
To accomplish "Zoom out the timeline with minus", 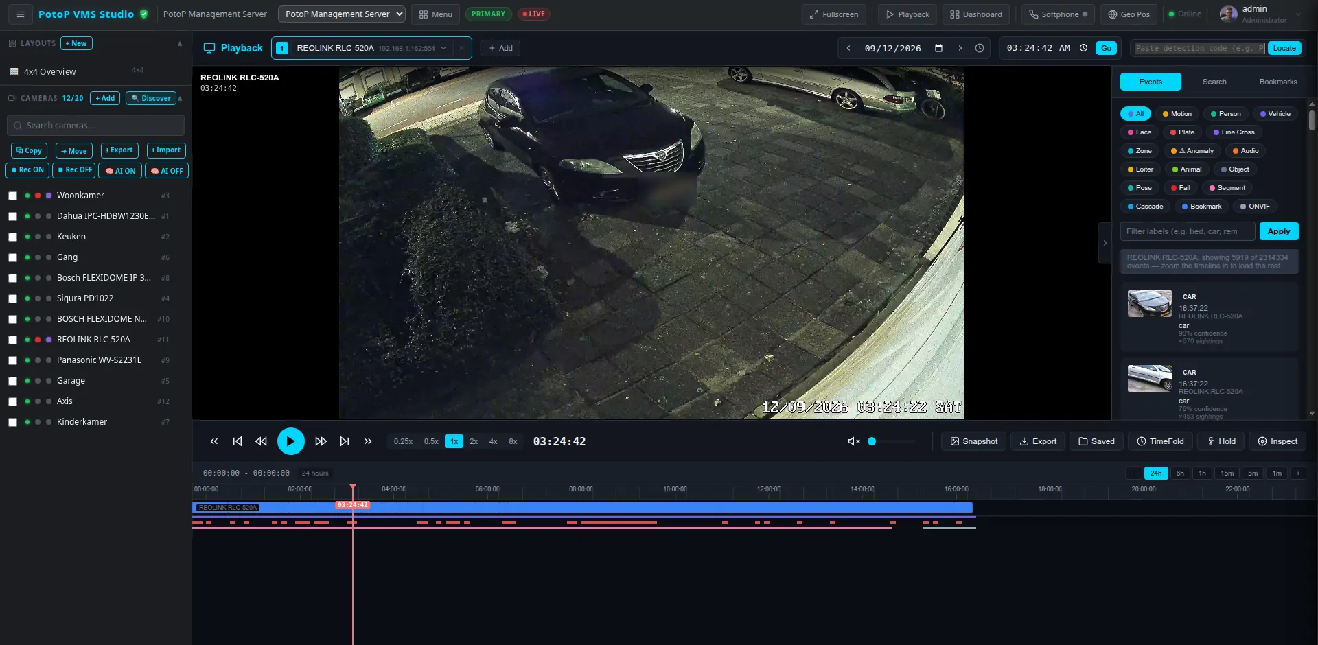I will pyautogui.click(x=1134, y=473).
